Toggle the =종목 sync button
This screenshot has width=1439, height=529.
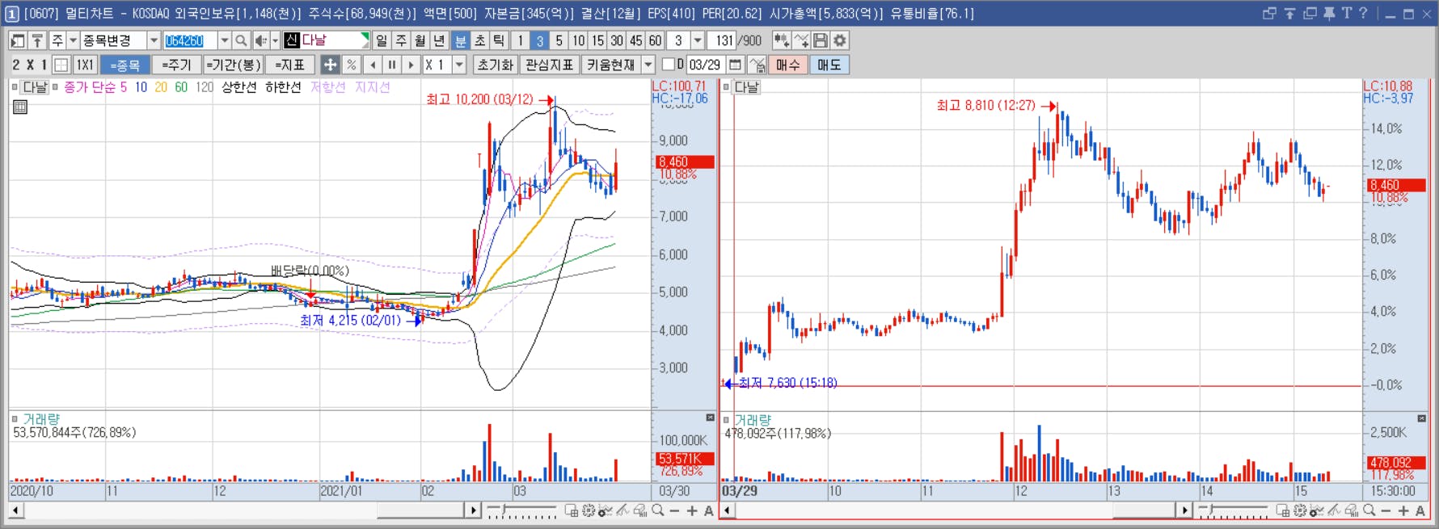(125, 65)
